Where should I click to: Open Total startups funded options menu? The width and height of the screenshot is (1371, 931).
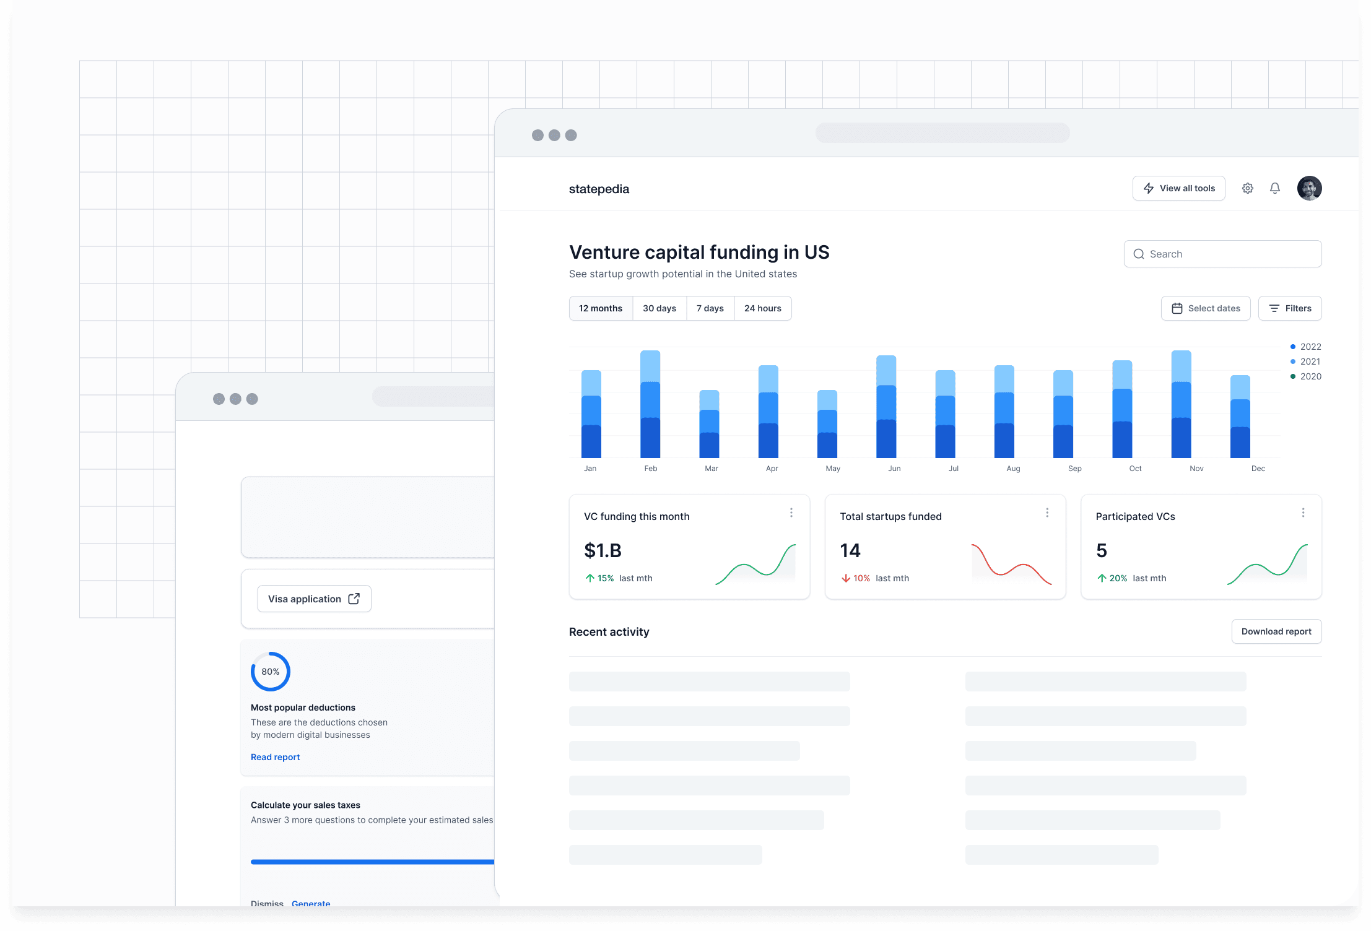tap(1047, 513)
